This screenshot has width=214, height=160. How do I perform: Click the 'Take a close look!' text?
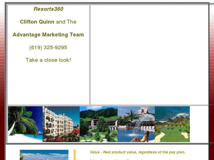click(48, 60)
